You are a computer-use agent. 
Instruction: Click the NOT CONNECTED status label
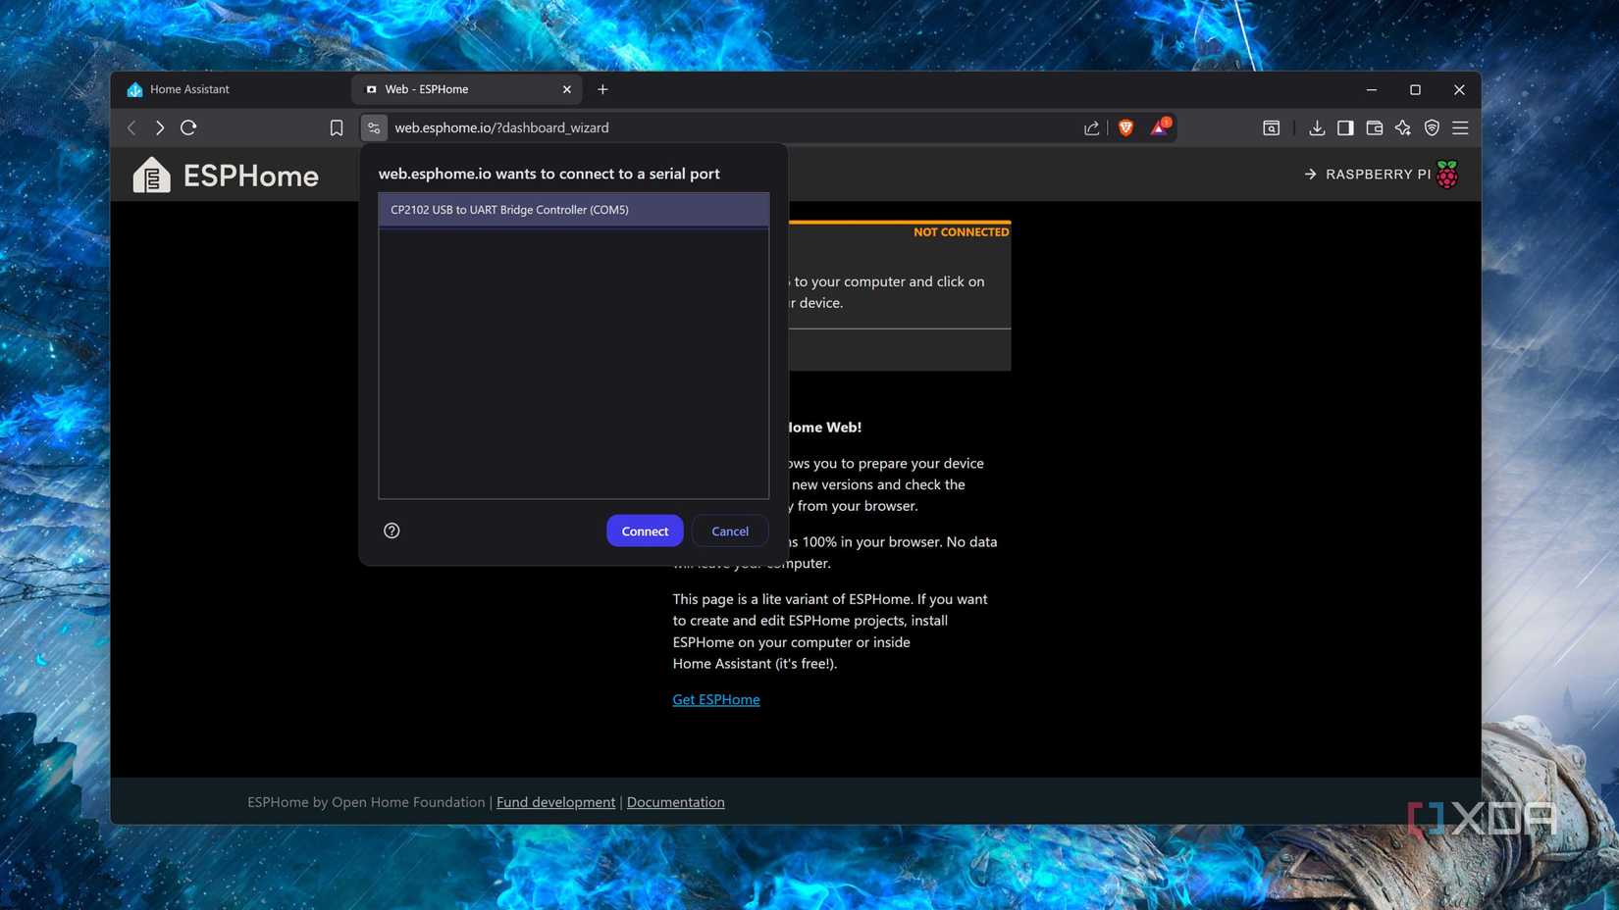click(x=961, y=232)
